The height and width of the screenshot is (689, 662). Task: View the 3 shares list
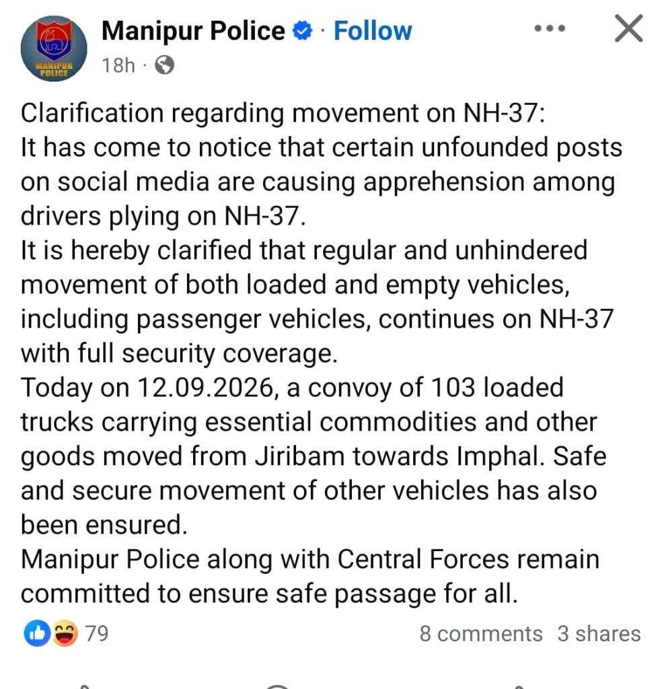pos(599,634)
